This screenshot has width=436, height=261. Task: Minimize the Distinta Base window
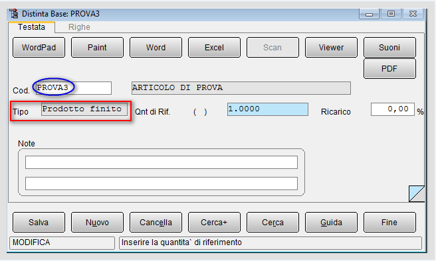(369, 14)
